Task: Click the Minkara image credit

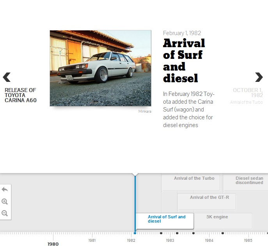Action: pos(145,111)
